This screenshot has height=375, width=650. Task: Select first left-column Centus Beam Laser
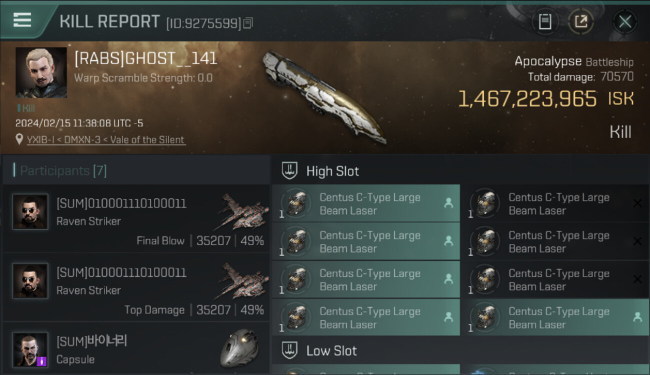pos(365,204)
